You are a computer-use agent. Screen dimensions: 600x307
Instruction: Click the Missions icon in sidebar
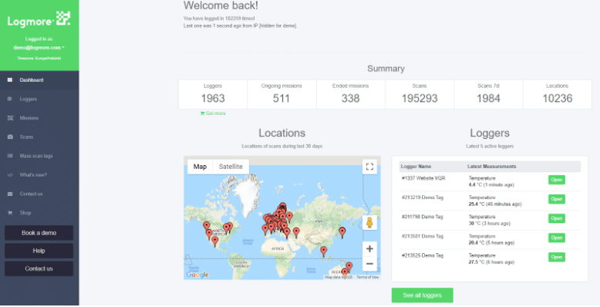click(10, 118)
